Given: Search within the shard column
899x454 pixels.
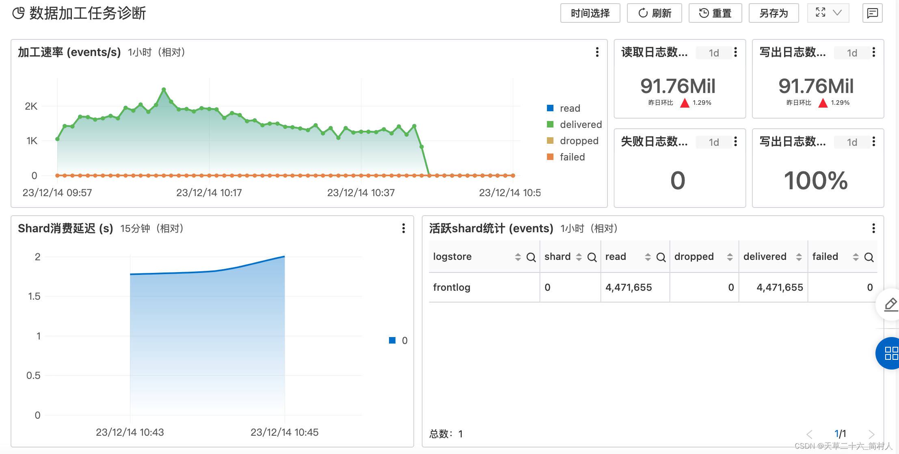Looking at the screenshot, I should [592, 257].
